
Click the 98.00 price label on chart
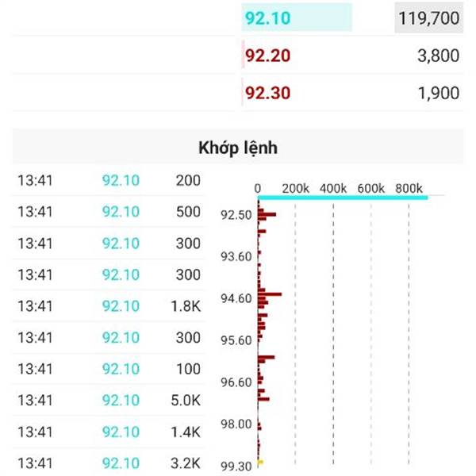click(x=236, y=424)
